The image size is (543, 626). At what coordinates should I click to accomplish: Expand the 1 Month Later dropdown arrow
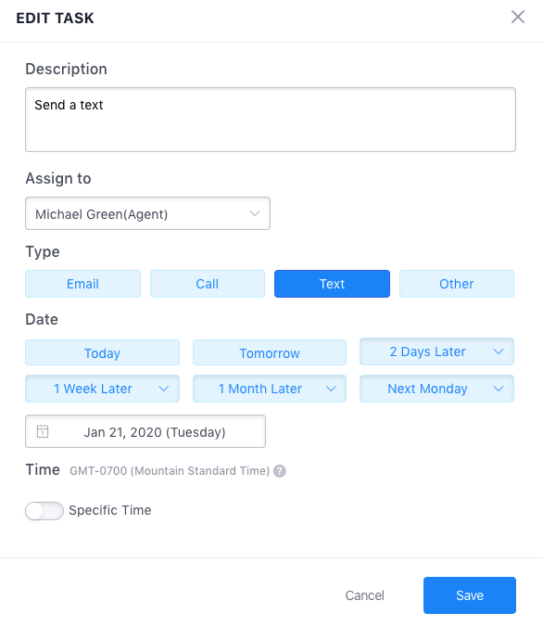(x=331, y=389)
